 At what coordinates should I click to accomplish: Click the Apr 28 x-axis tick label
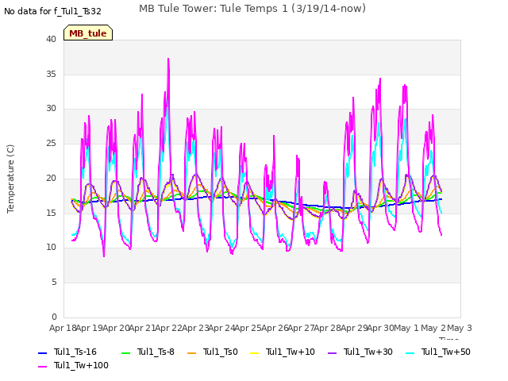point(328,328)
